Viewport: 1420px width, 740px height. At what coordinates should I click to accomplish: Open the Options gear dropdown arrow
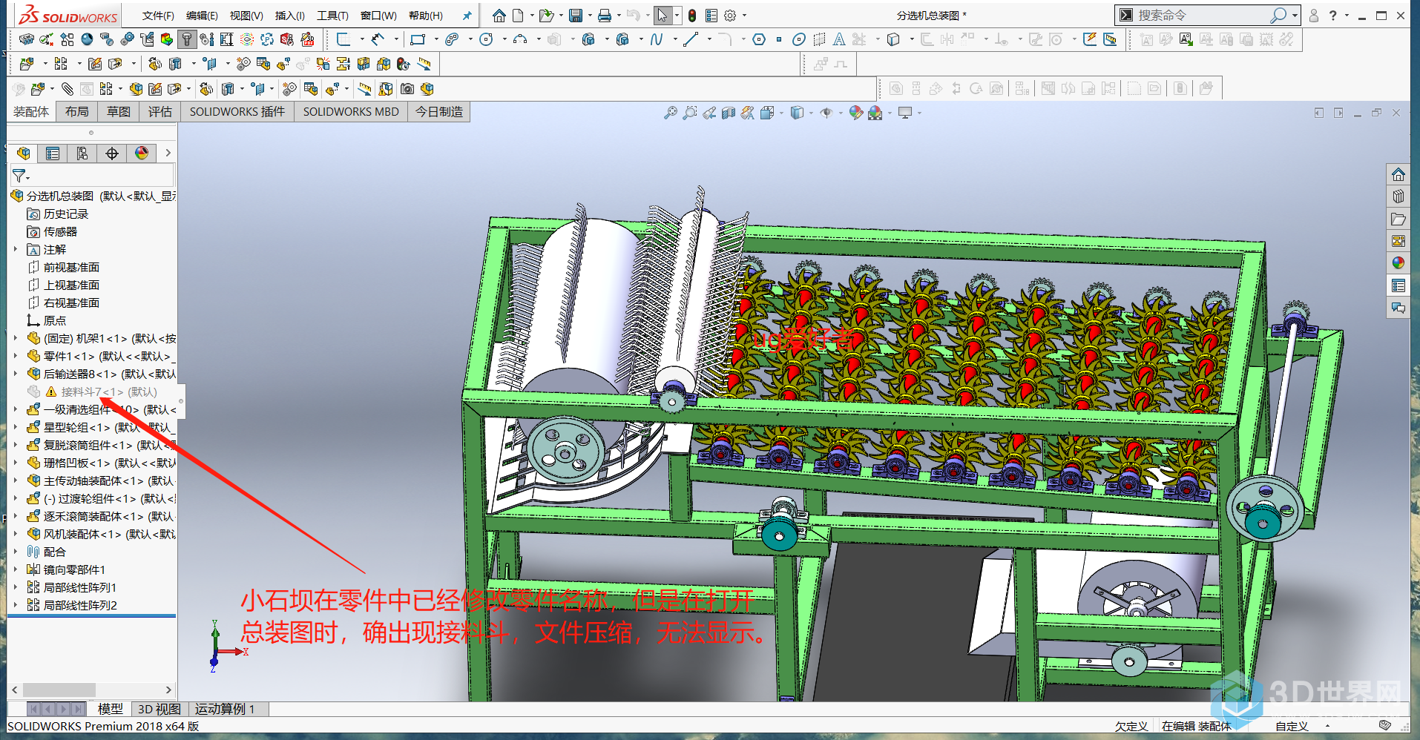pyautogui.click(x=744, y=16)
